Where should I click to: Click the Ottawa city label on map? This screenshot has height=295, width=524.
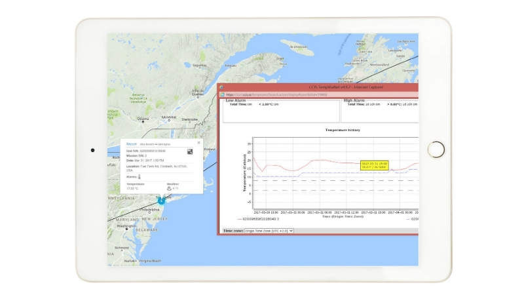pos(141,119)
